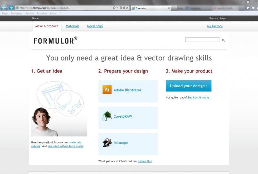Screen dimensions: 258x174
Task: Go back with the browser back arrow
Action: [x=4, y=7]
